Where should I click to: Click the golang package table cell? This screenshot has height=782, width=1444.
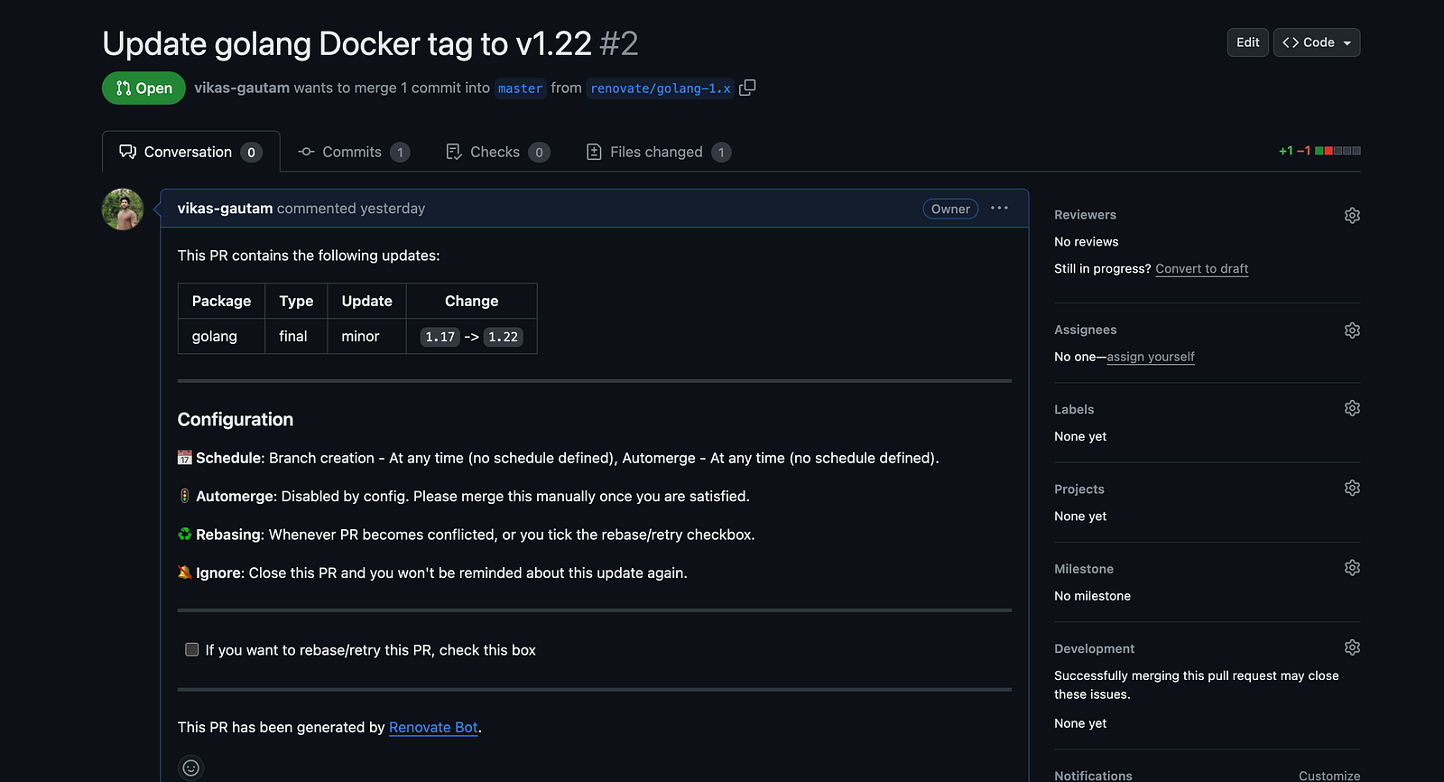pyautogui.click(x=221, y=336)
